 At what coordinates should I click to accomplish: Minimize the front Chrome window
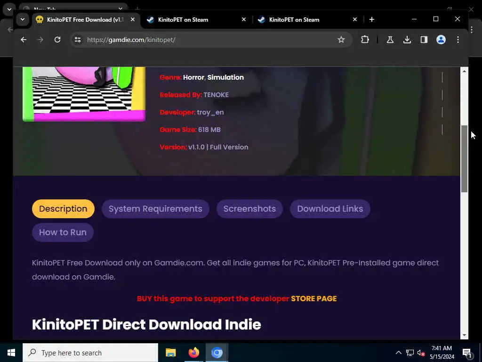click(414, 19)
